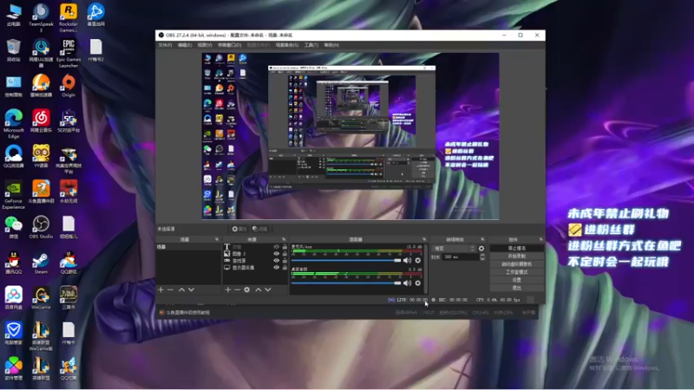Open 麦克风/Aux audio settings gear
The height and width of the screenshot is (390, 694).
[418, 261]
